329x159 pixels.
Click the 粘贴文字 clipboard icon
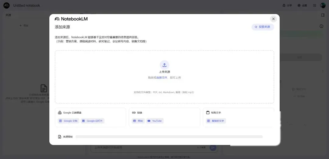208,112
